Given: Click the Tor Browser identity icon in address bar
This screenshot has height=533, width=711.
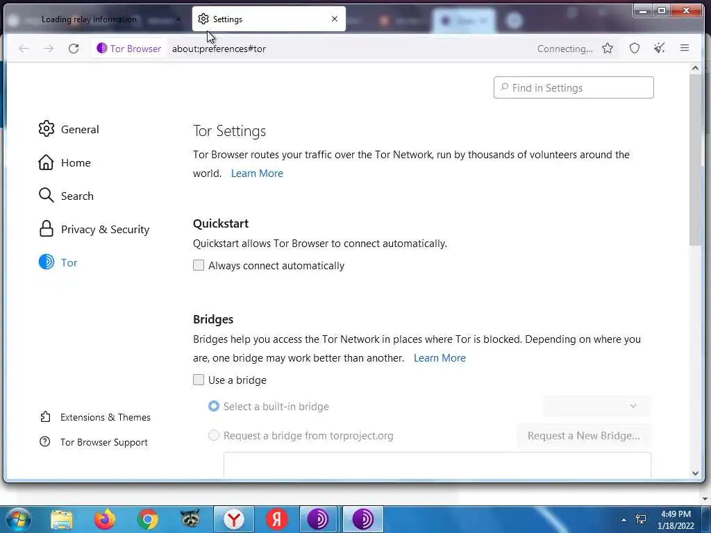Looking at the screenshot, I should [128, 49].
